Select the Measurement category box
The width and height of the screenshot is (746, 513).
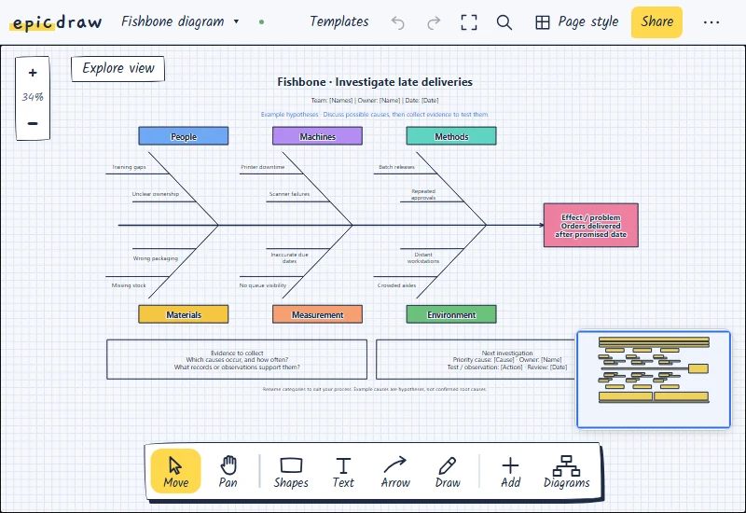317,314
